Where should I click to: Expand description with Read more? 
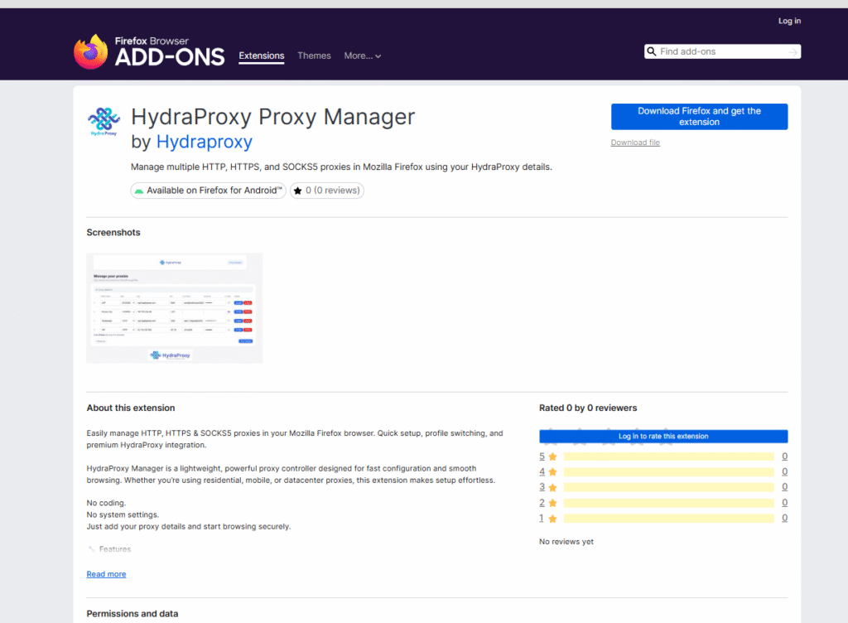[x=106, y=574]
